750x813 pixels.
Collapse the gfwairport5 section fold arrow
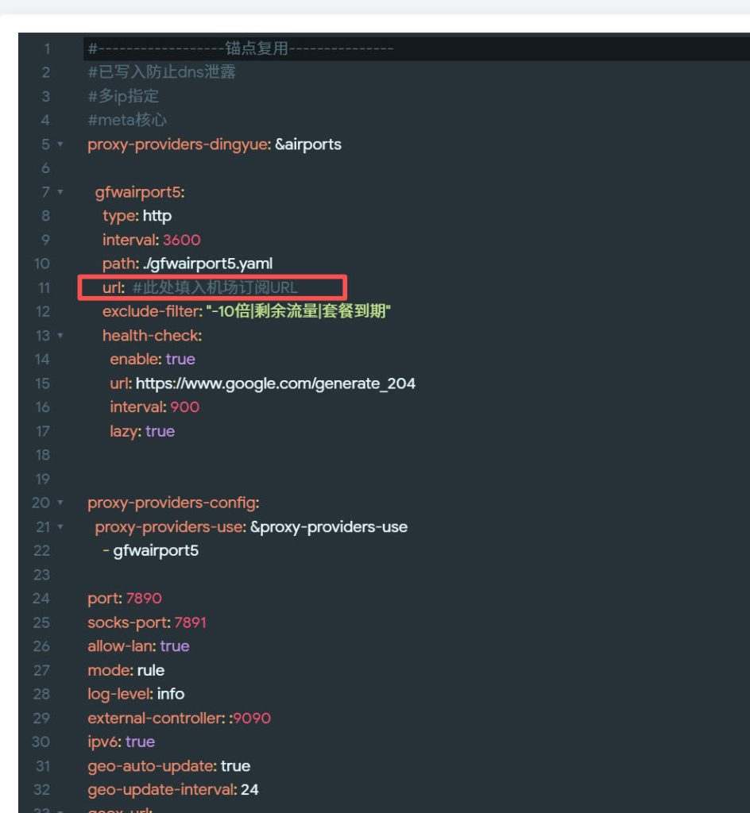point(60,192)
